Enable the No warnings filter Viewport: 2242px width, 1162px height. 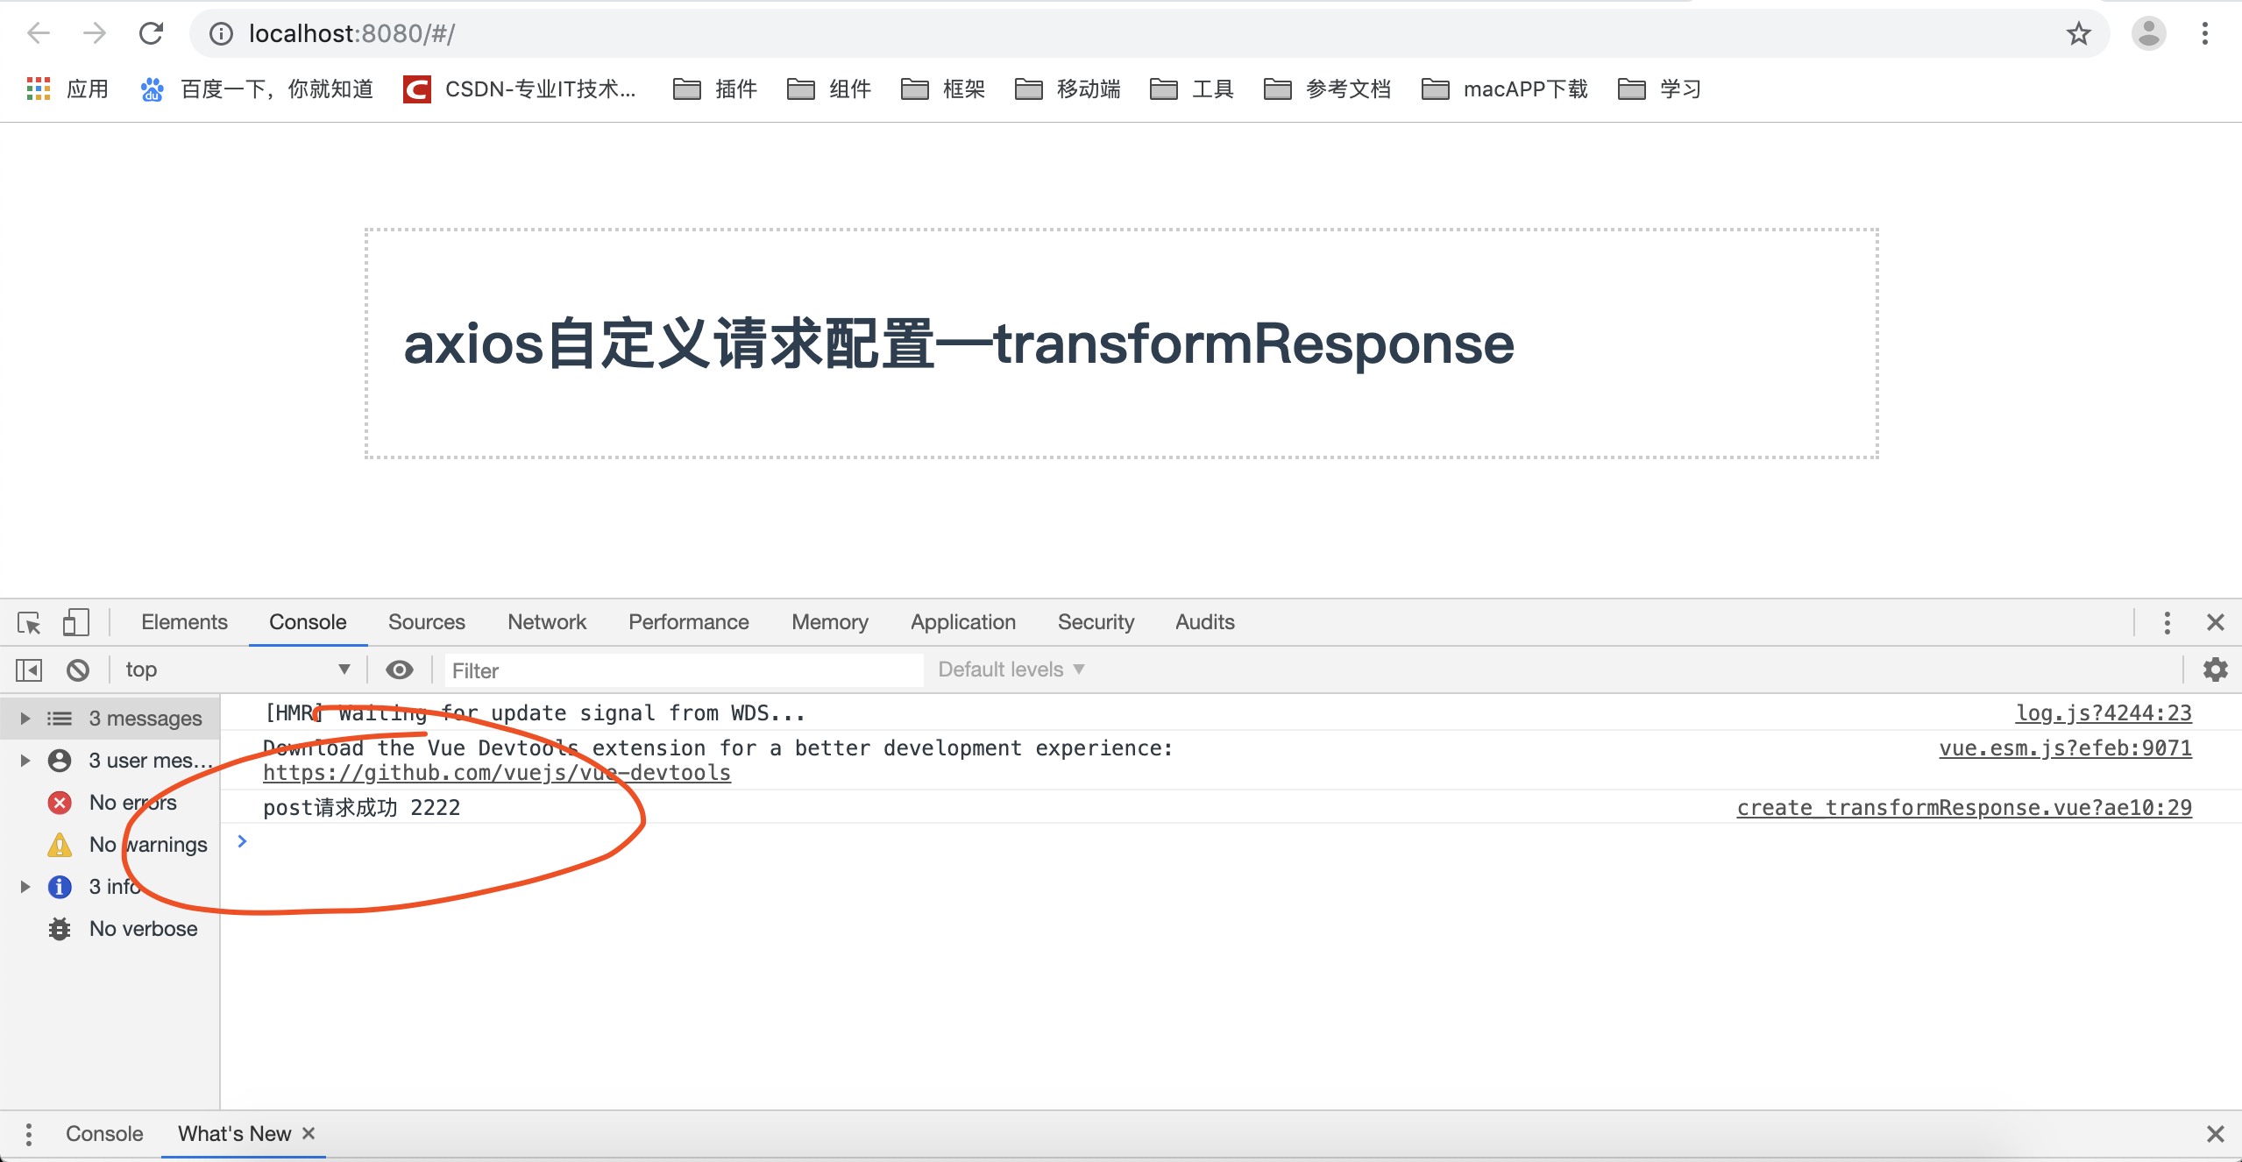(147, 844)
